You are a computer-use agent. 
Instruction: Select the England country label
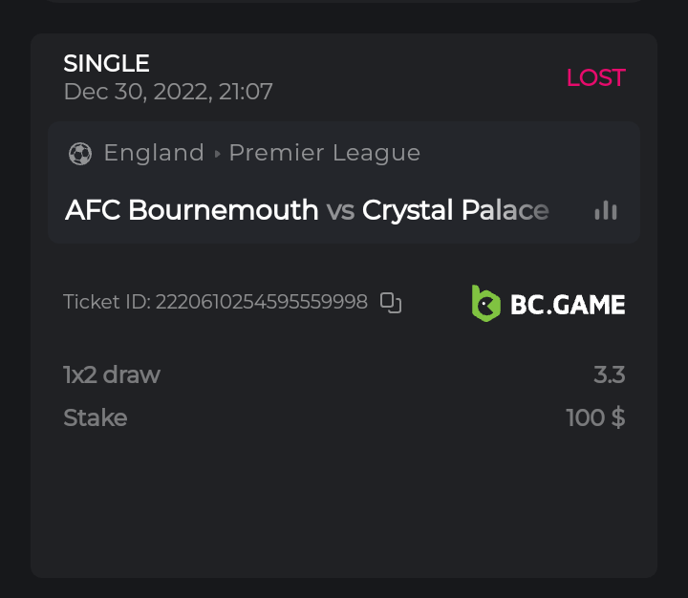[154, 153]
